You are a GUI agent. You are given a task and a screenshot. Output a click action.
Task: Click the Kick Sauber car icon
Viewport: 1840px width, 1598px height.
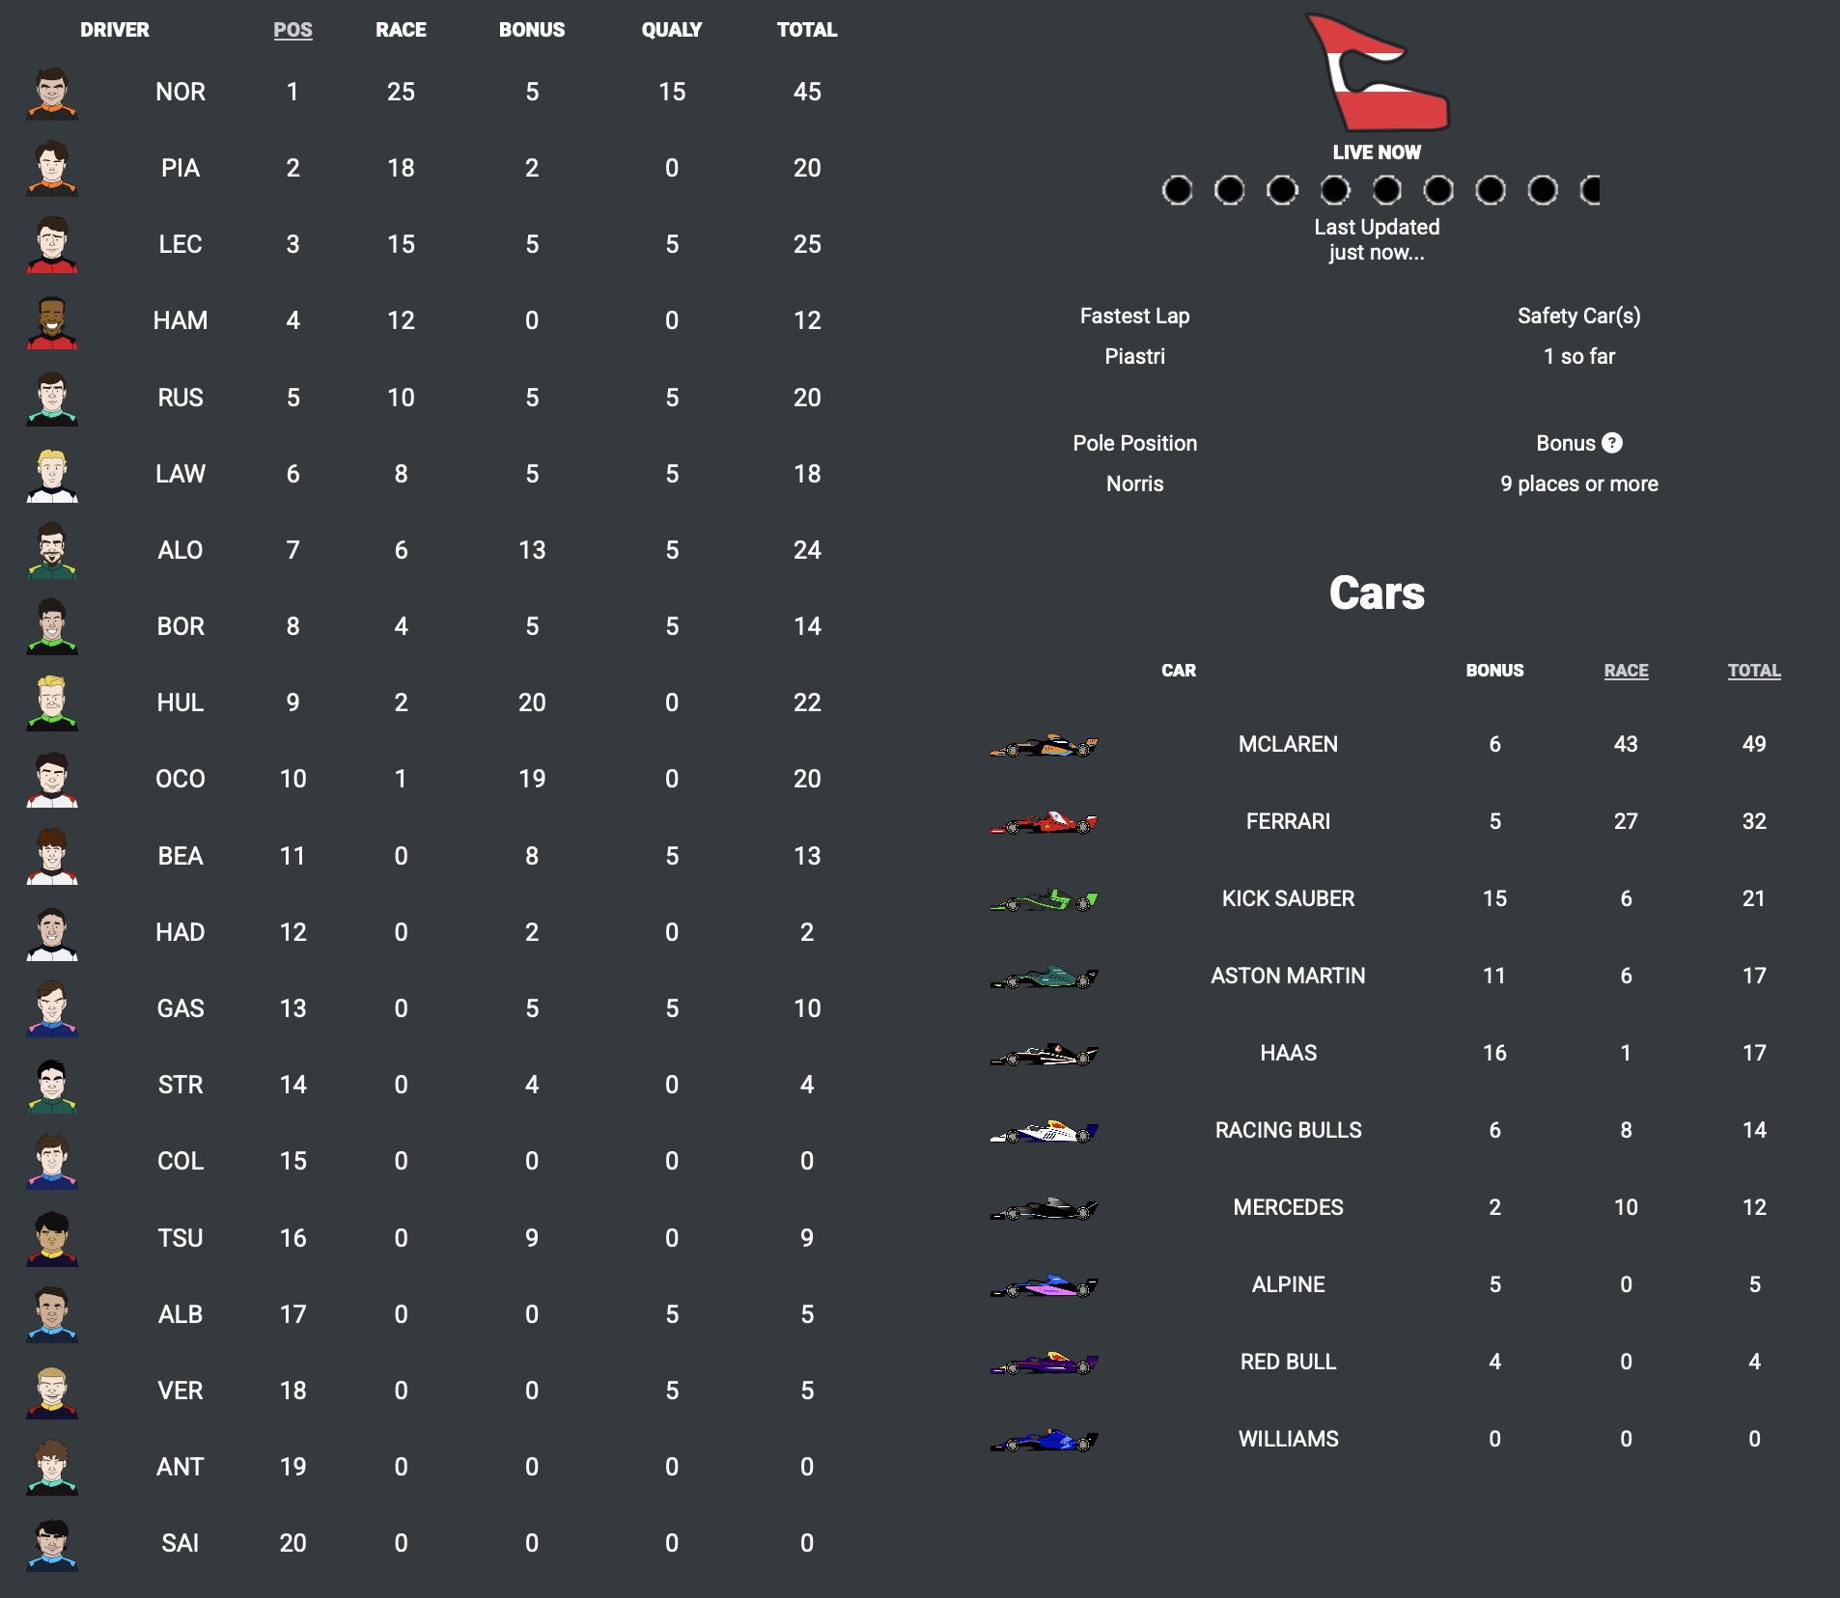point(1044,900)
